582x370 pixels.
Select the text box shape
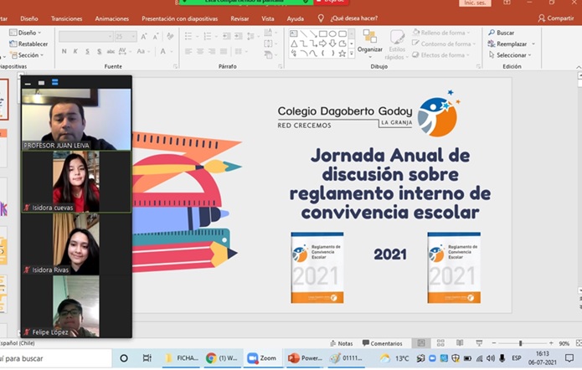point(294,33)
